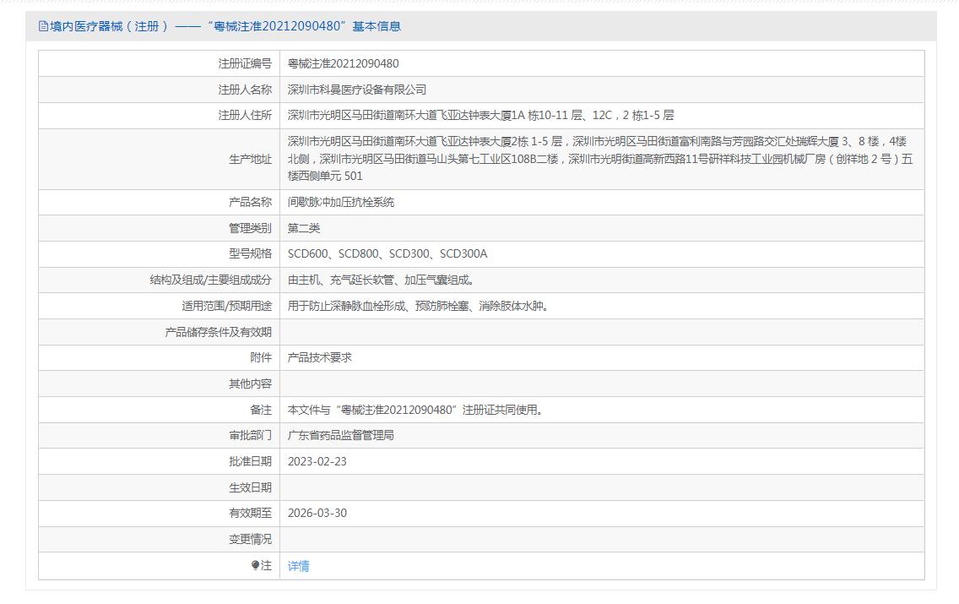This screenshot has height=604, width=959.
Task: Click the intended use text 用于防止深静脉血栓形成
Action: pyautogui.click(x=418, y=306)
